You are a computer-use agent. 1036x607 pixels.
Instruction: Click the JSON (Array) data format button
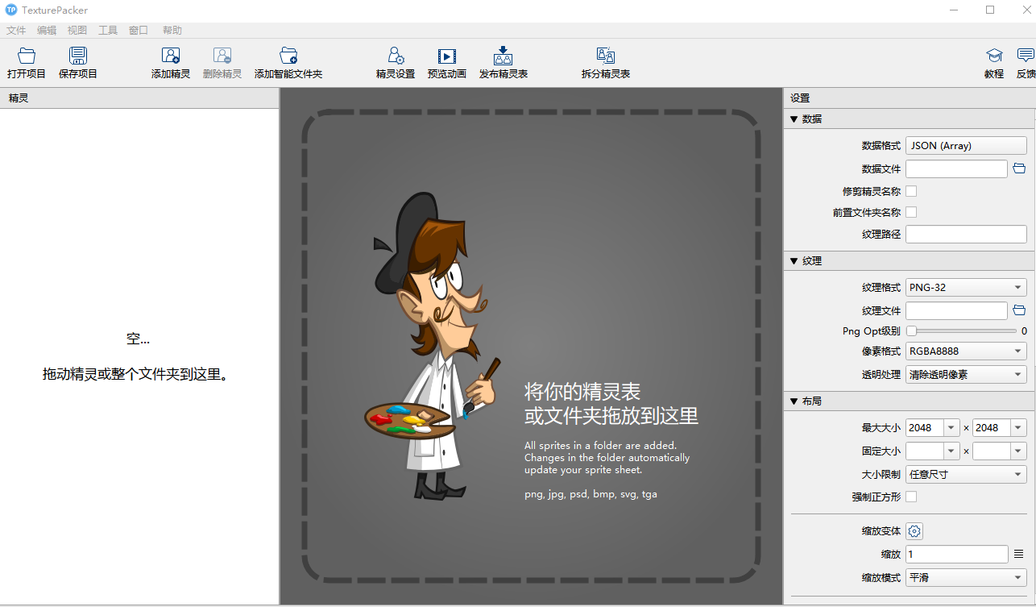pos(966,145)
